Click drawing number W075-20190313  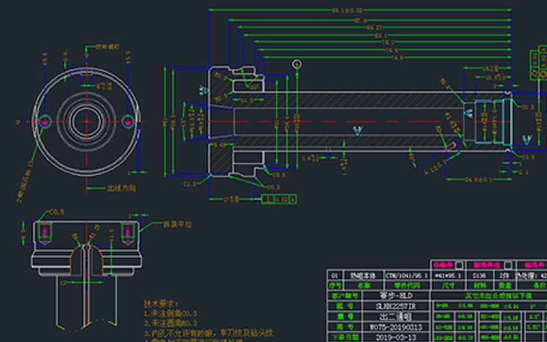pyautogui.click(x=396, y=328)
